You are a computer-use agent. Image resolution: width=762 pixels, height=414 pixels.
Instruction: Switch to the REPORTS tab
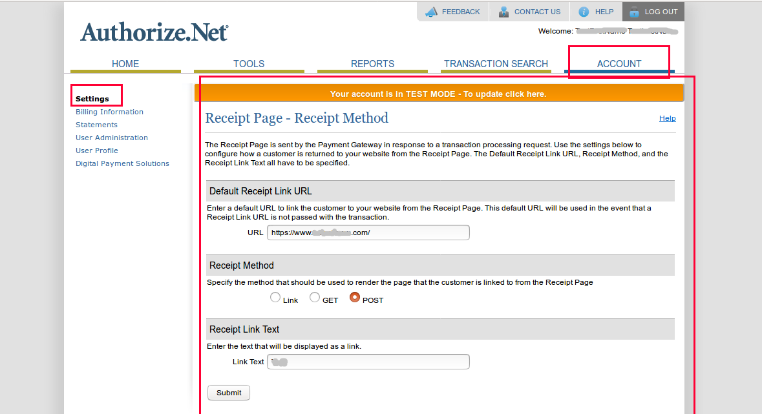click(373, 64)
